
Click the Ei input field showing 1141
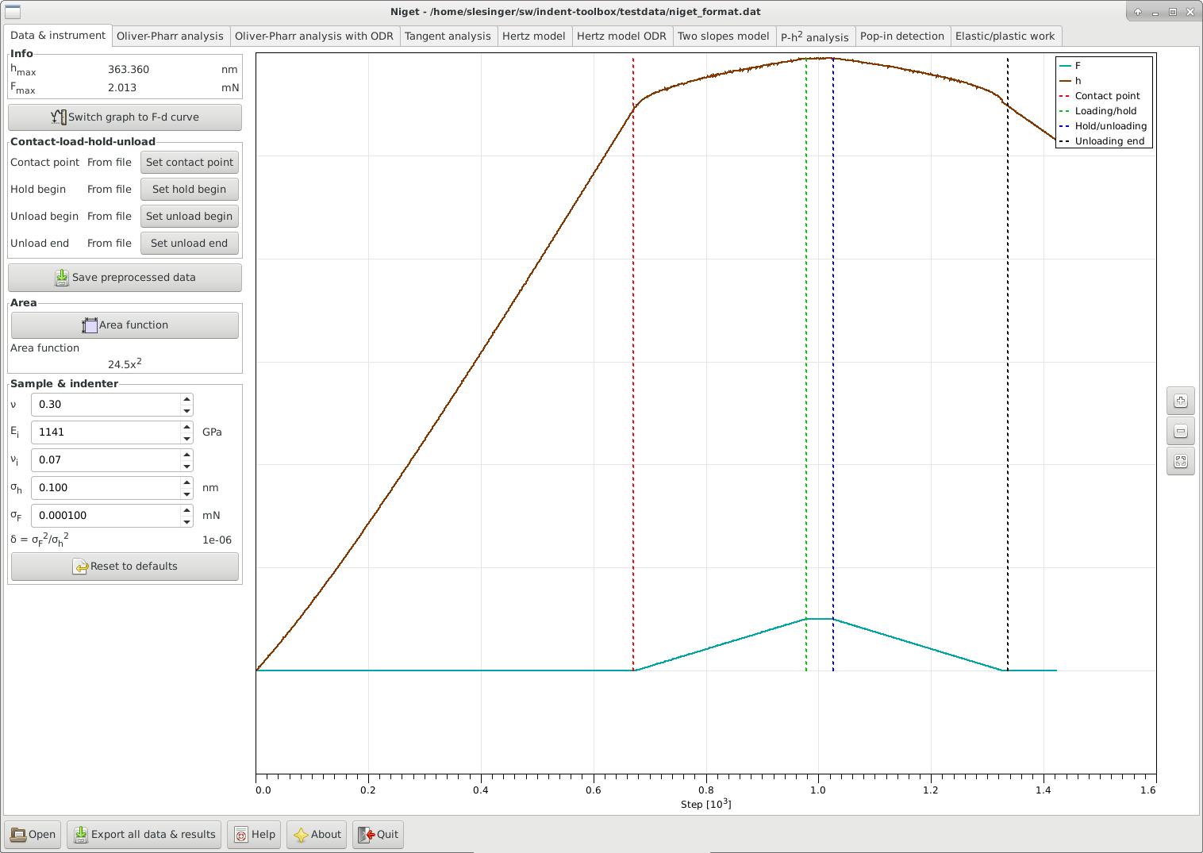(106, 432)
